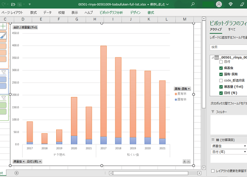Click the field search input box
This screenshot has height=177, width=247.
tap(228, 47)
